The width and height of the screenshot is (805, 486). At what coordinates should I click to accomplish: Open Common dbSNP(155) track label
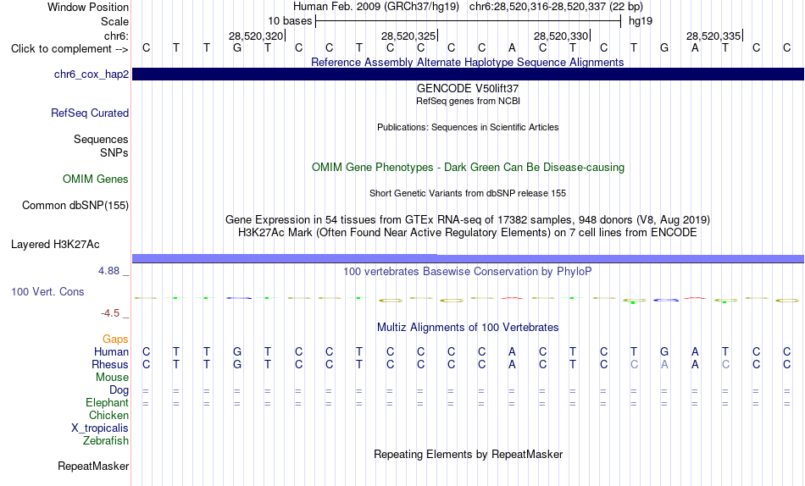(x=75, y=205)
